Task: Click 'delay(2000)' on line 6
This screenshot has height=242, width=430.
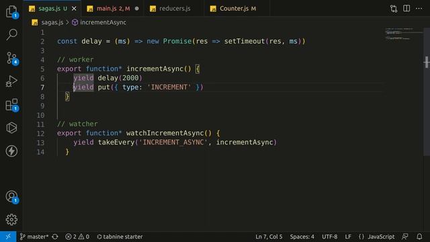Action: [120, 78]
